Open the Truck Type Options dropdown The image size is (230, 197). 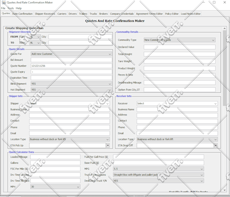158,175
